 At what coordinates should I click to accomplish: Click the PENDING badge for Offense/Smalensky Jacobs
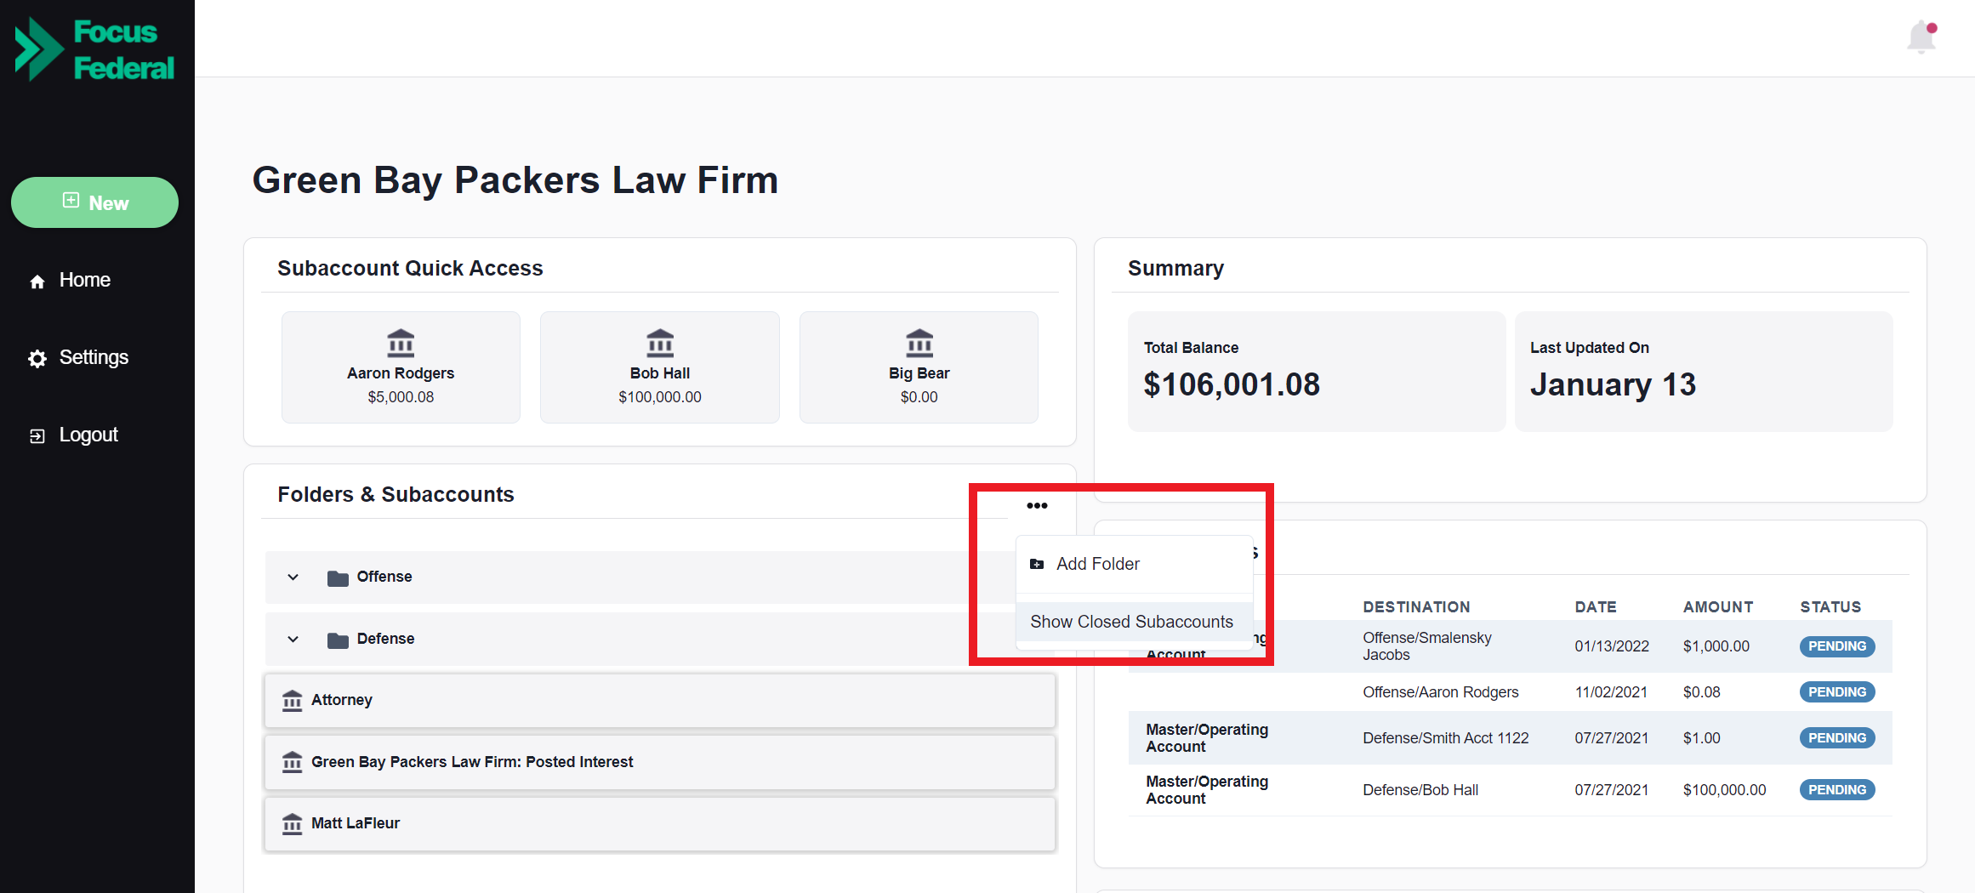click(x=1837, y=646)
